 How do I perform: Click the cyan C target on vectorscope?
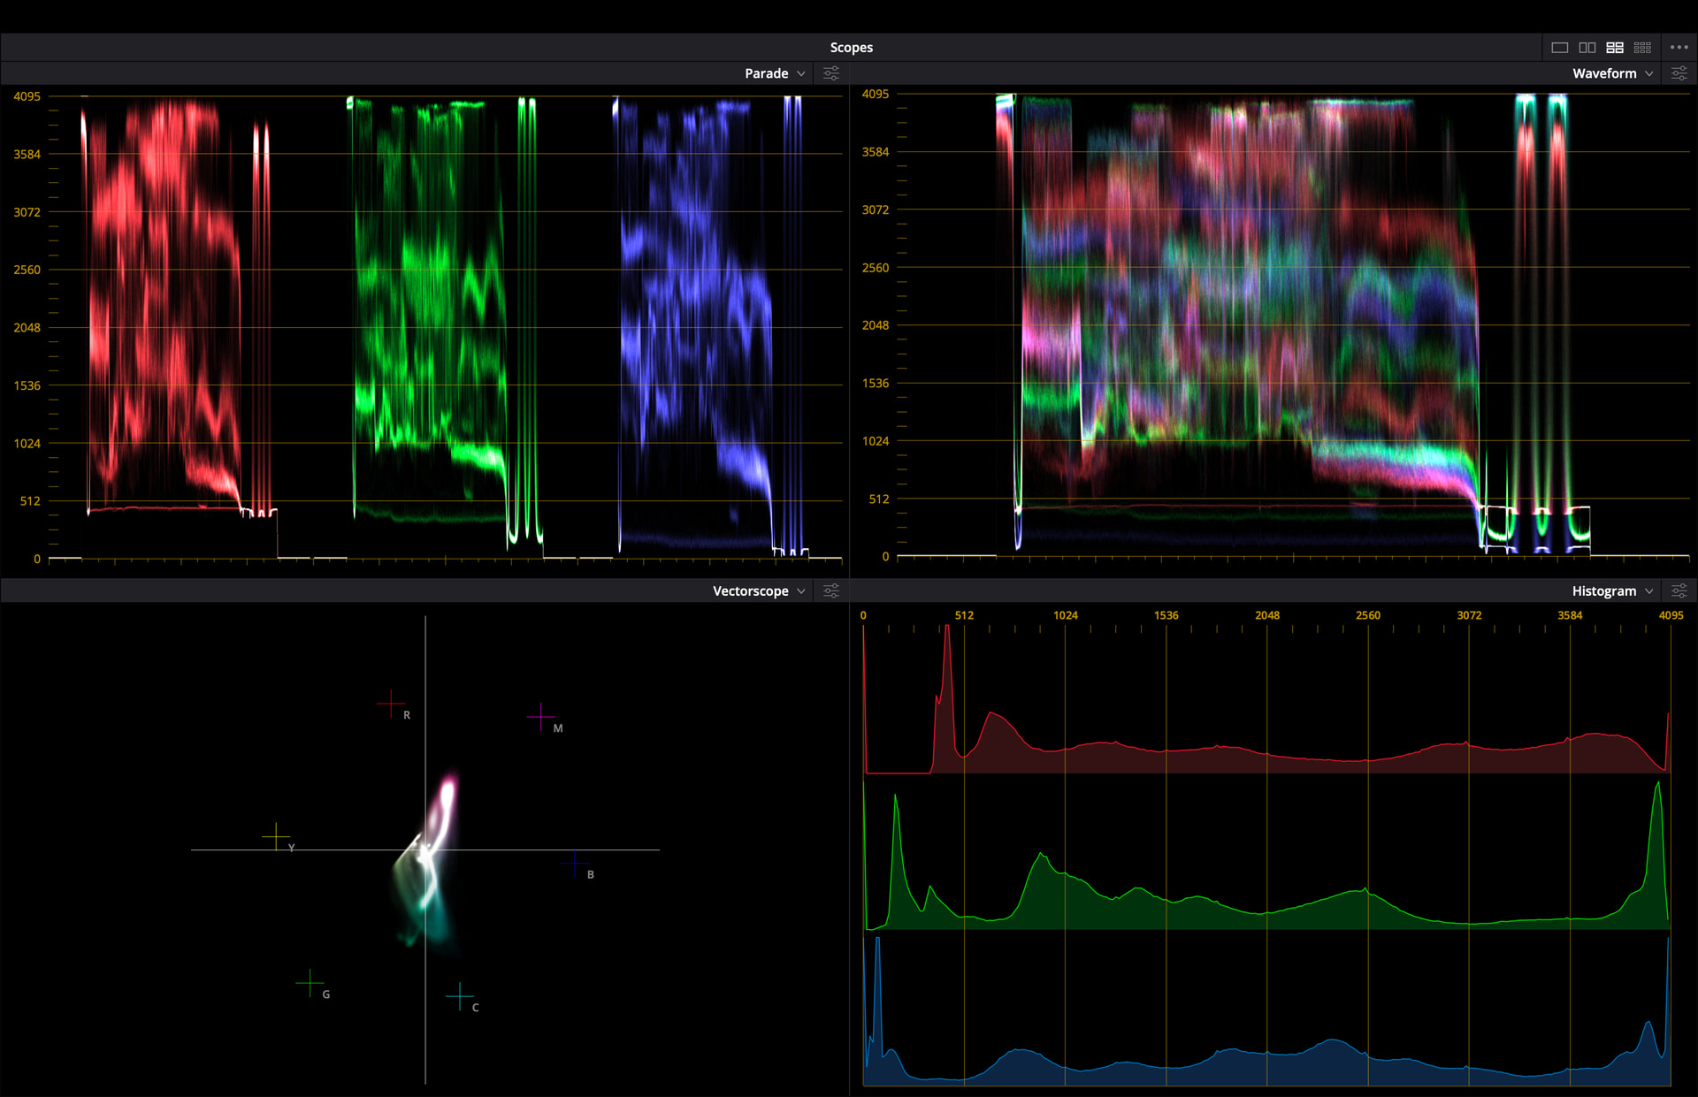click(x=460, y=996)
